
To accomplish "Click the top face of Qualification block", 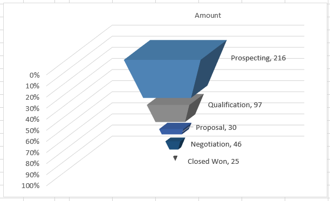I will 176,100.
